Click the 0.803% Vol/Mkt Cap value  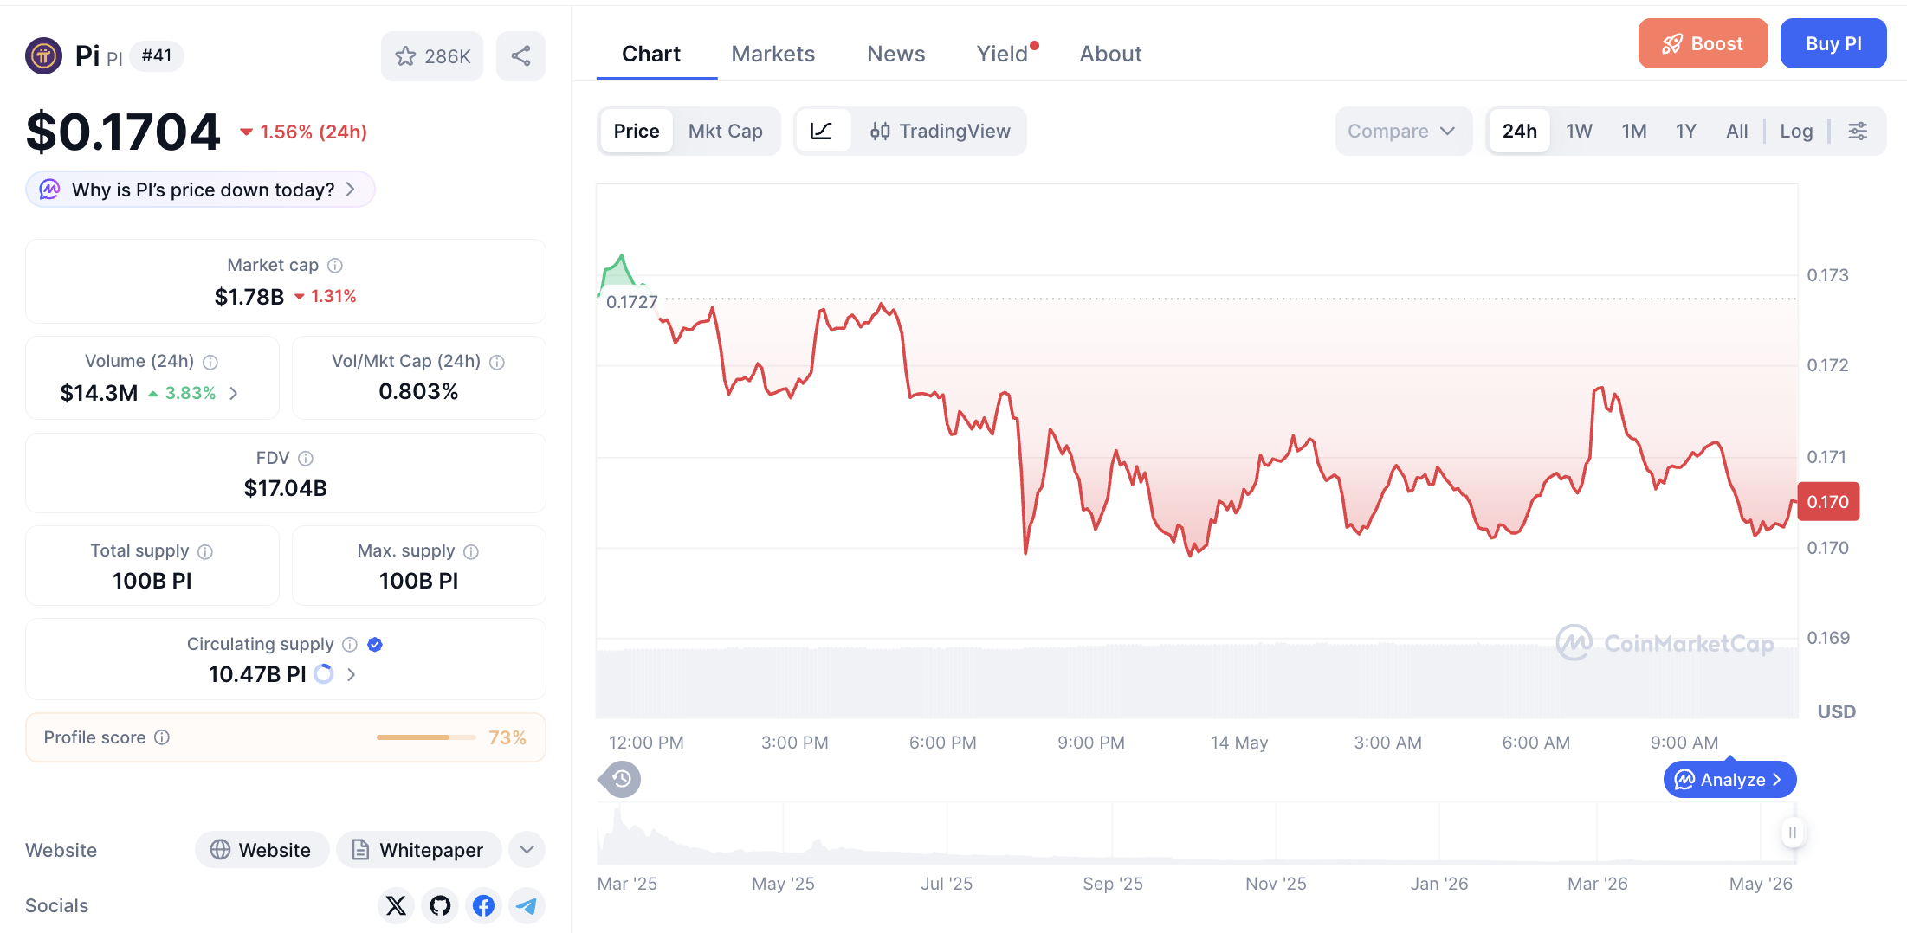point(418,391)
